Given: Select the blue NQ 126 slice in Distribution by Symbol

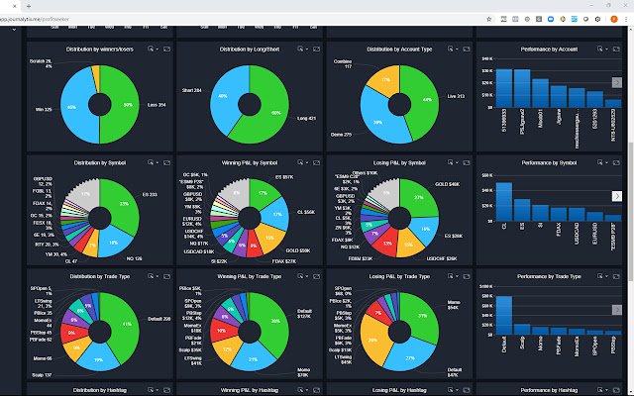Looking at the screenshot, I should (113, 244).
